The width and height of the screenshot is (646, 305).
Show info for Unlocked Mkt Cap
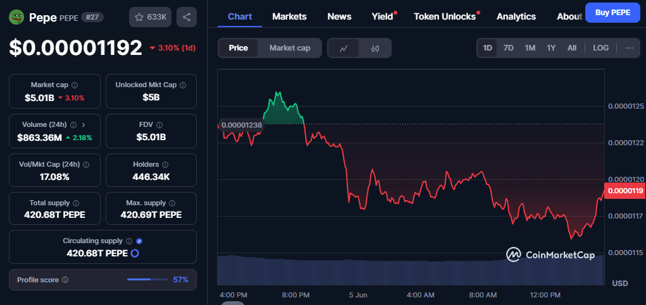click(x=183, y=85)
